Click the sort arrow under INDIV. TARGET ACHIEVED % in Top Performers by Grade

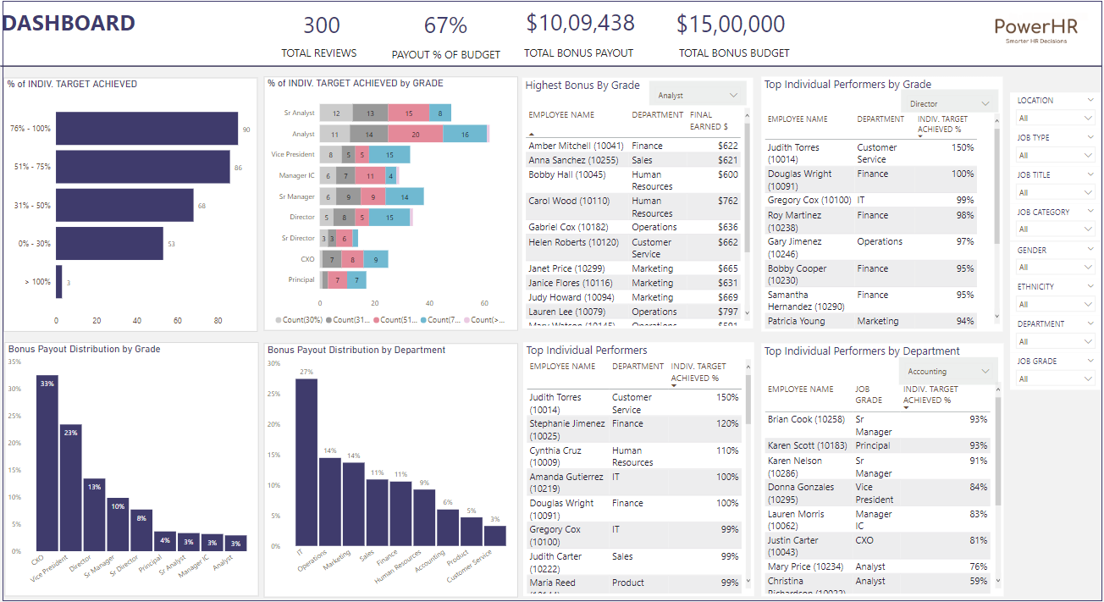click(x=921, y=135)
